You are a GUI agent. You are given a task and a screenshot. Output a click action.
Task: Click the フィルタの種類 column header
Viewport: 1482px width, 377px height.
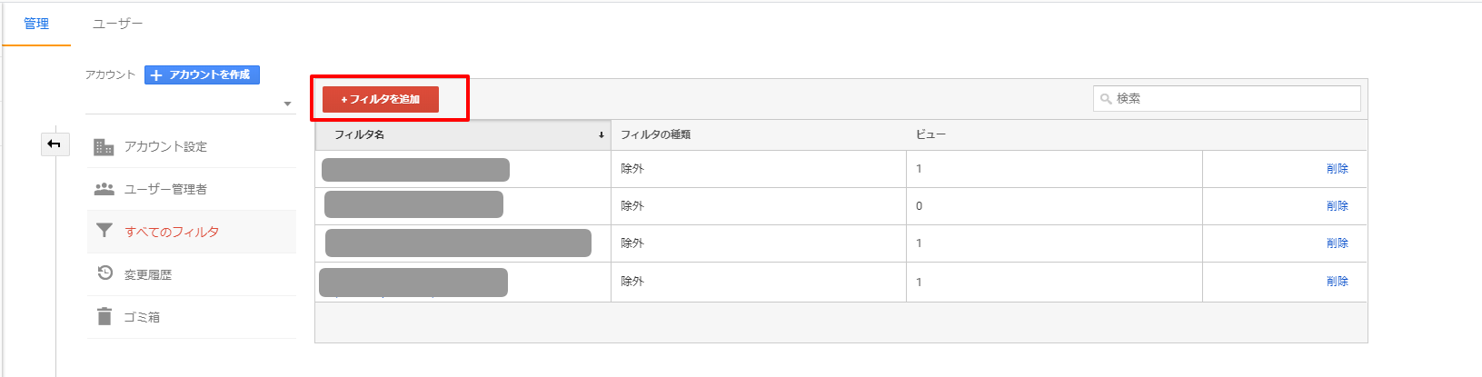(655, 134)
